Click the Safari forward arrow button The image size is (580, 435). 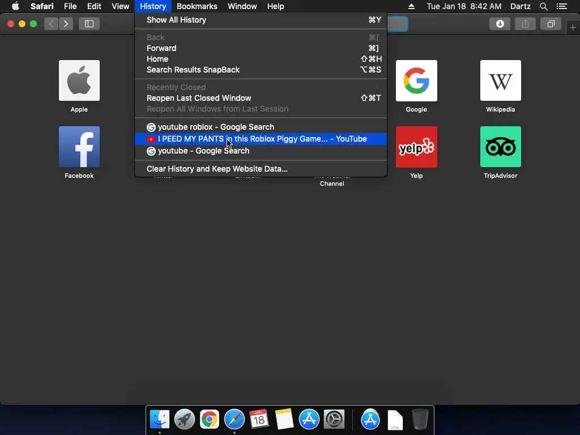(66, 24)
